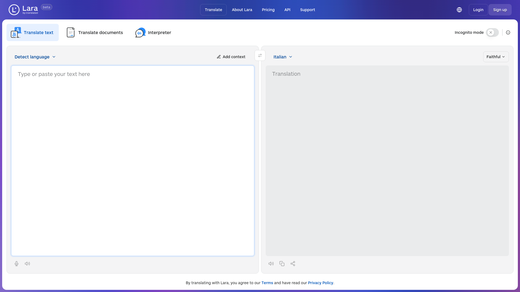The height and width of the screenshot is (292, 520).
Task: Activate the microphone for voice input
Action: (x=17, y=264)
